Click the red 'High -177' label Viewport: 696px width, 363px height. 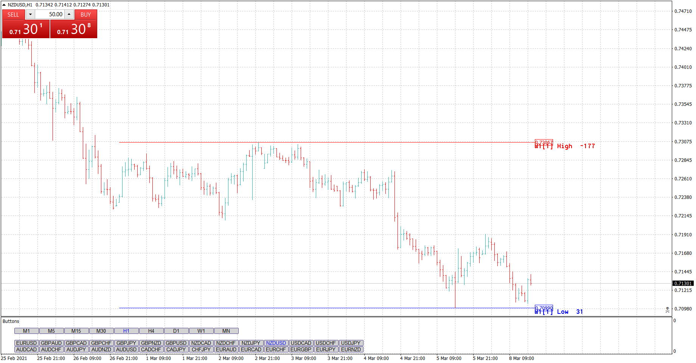(x=576, y=146)
